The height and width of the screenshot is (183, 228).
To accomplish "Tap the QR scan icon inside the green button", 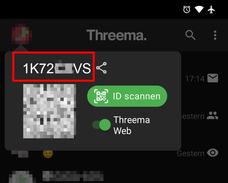I will click(x=101, y=96).
